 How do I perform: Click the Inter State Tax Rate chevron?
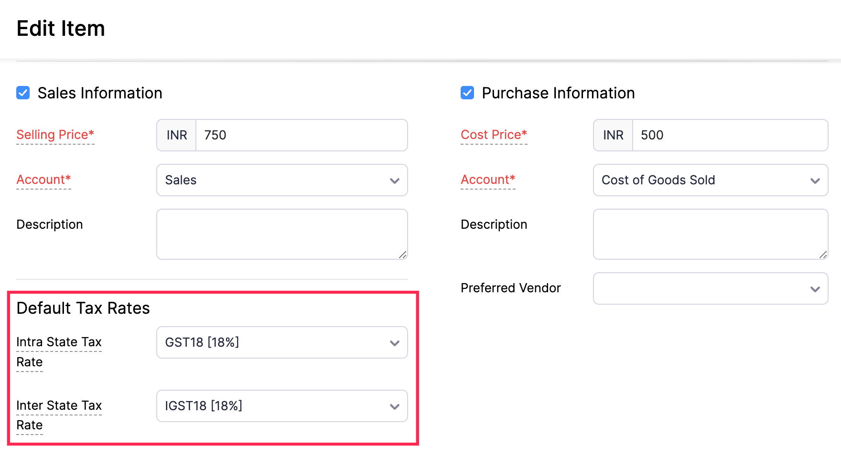click(x=395, y=406)
